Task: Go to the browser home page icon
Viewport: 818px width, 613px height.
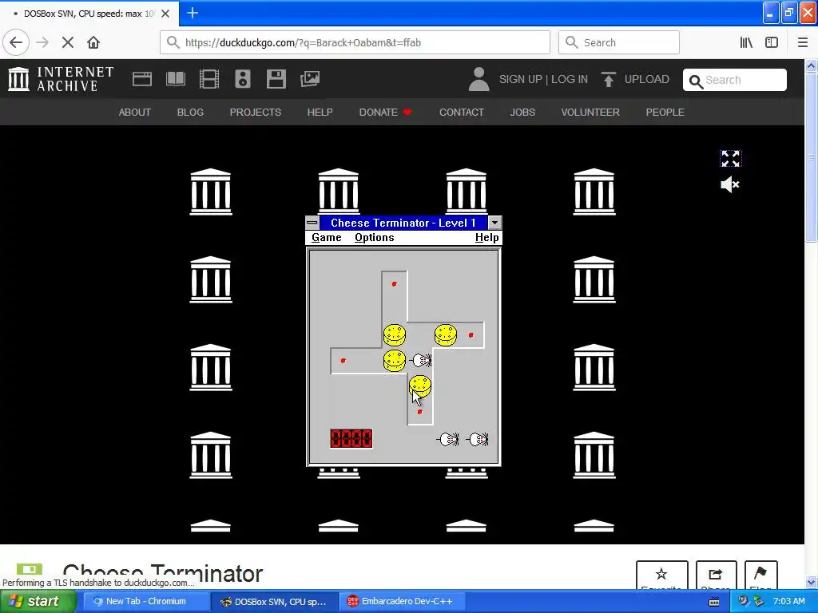Action: tap(93, 42)
